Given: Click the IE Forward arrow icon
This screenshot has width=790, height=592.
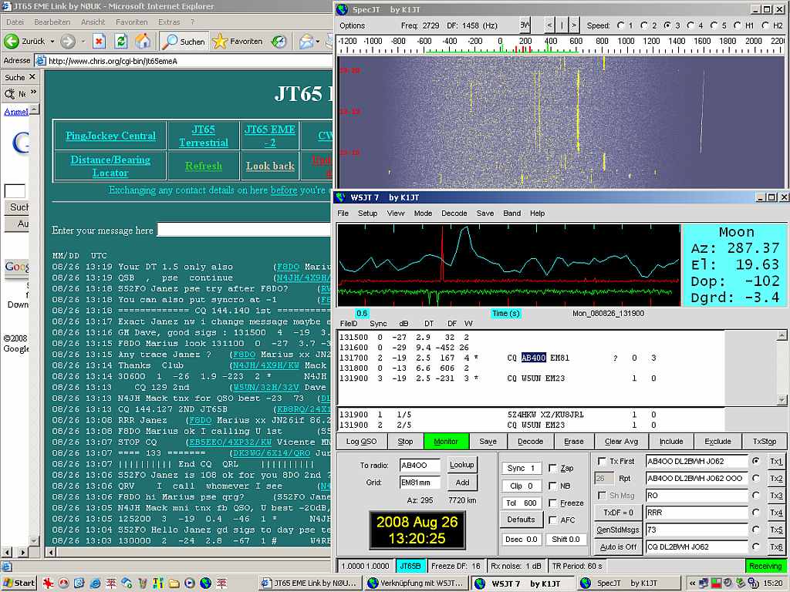Looking at the screenshot, I should tap(68, 42).
